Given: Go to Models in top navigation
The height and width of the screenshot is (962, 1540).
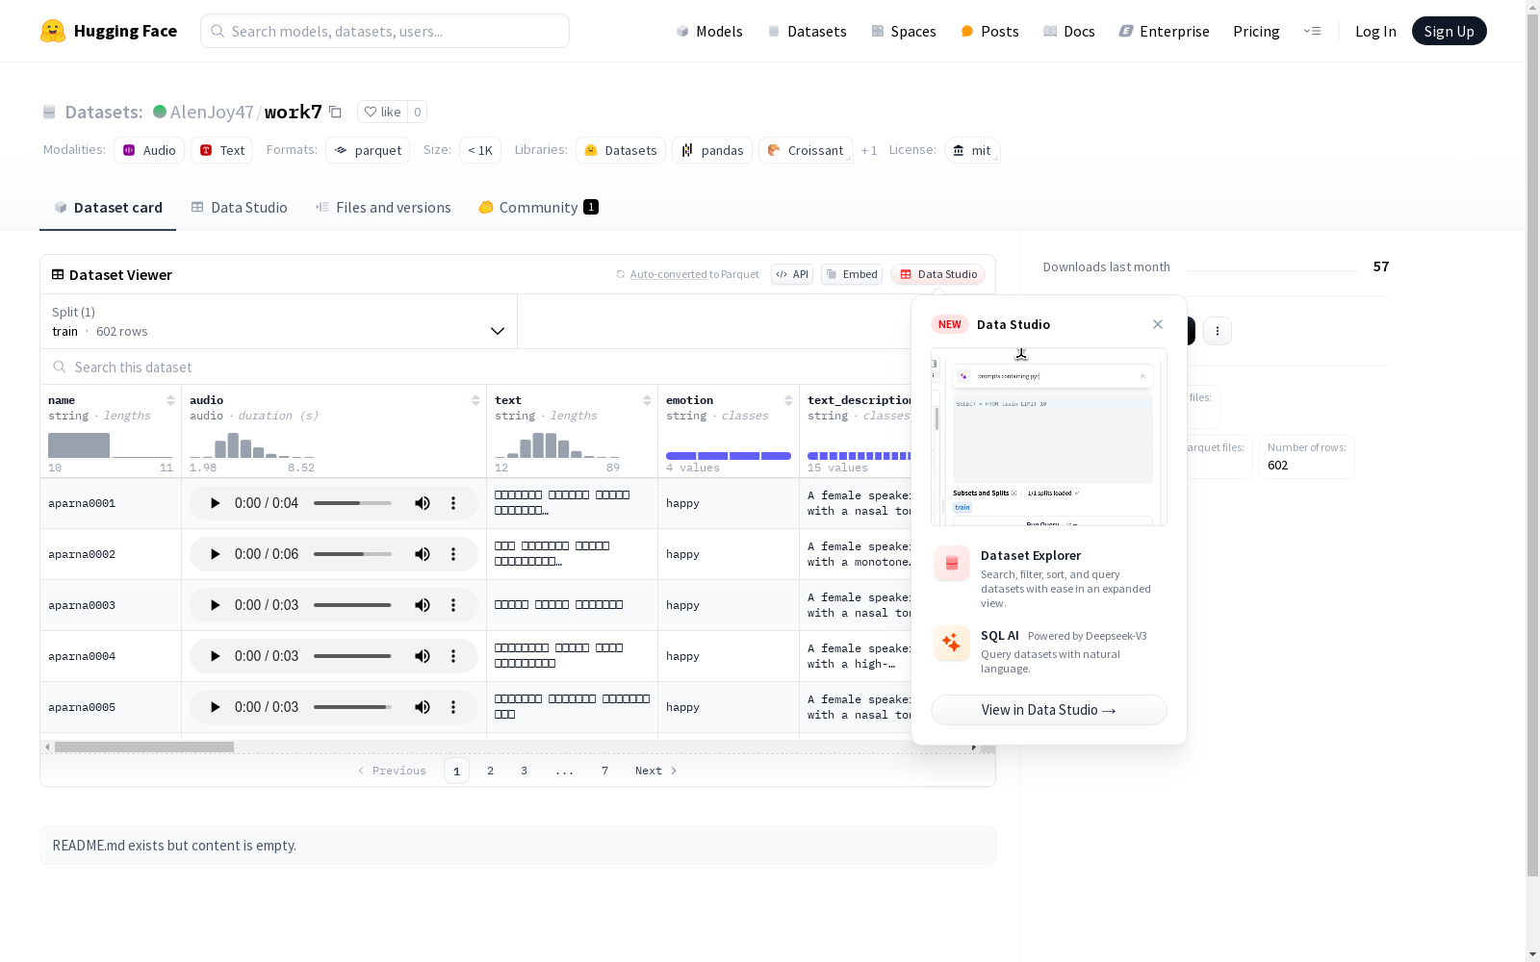Looking at the screenshot, I should pos(709,31).
